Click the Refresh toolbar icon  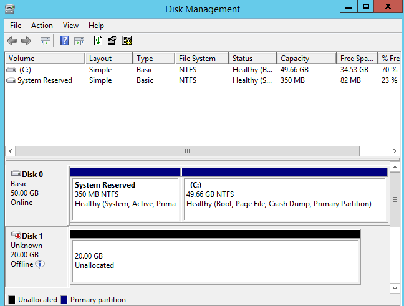click(x=98, y=41)
